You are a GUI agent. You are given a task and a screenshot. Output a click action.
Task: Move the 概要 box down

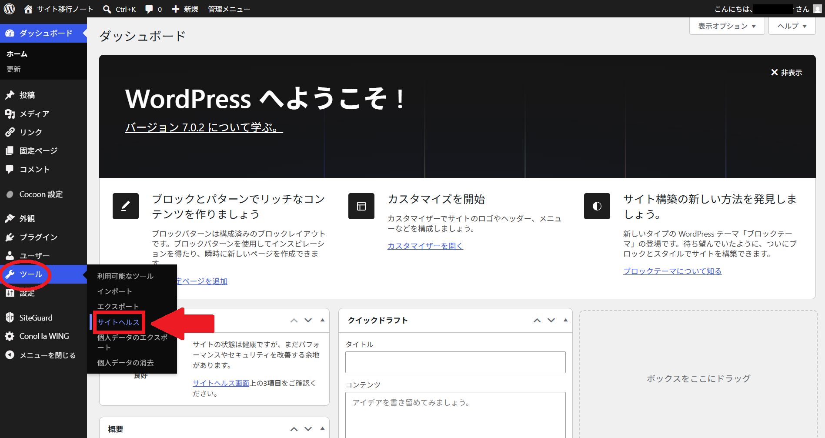tap(308, 429)
